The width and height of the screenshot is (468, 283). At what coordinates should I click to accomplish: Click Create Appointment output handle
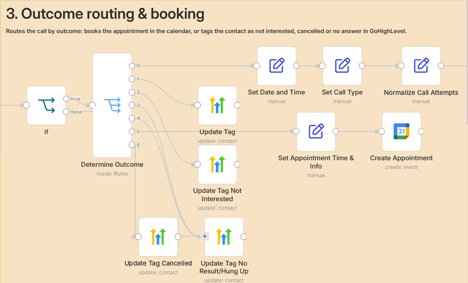coord(421,131)
